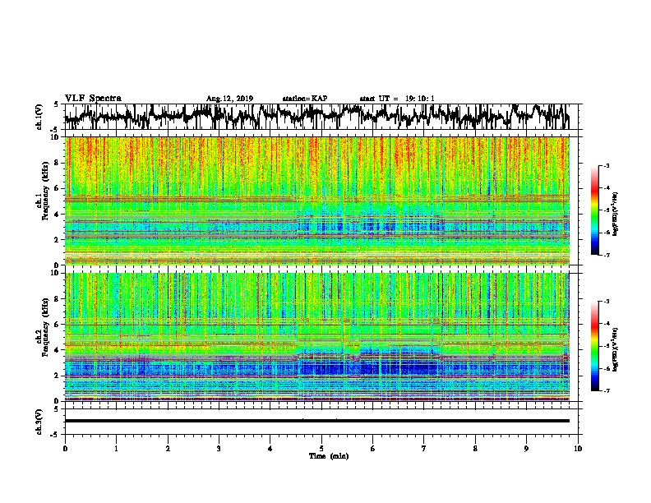Select the "Aug.12, 2019" date text
This screenshot has width=651, height=503.
coord(229,99)
